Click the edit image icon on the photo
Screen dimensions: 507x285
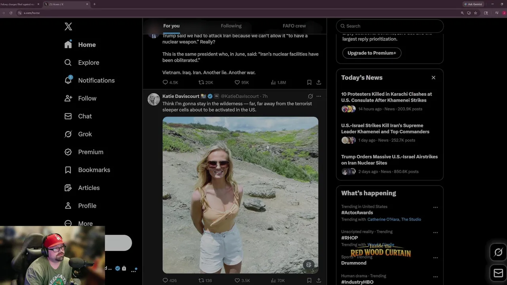(309, 265)
